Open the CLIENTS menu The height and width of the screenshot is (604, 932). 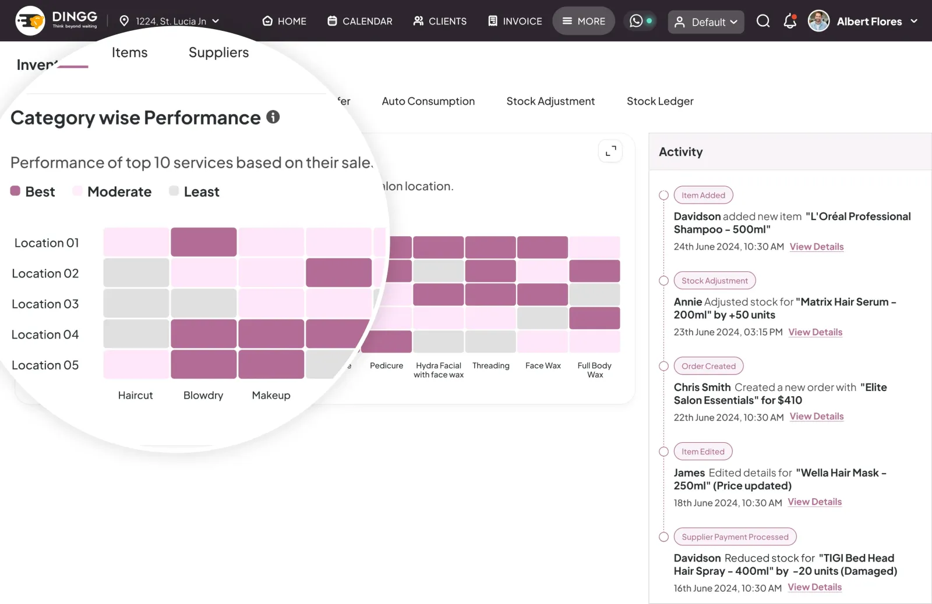tap(440, 21)
